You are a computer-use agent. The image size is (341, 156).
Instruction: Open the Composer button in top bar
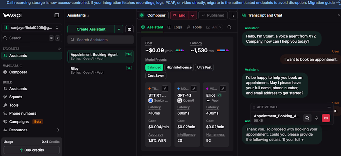click(x=153, y=15)
